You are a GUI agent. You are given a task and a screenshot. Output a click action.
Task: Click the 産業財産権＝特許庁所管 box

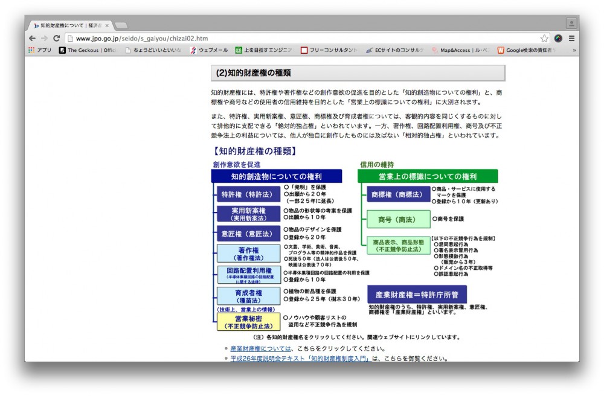pos(417,295)
